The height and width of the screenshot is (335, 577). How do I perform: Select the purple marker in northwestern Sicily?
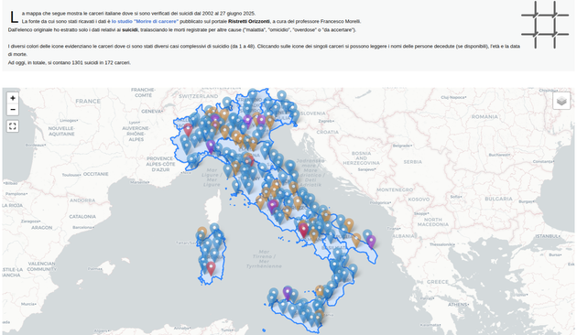pyautogui.click(x=287, y=293)
